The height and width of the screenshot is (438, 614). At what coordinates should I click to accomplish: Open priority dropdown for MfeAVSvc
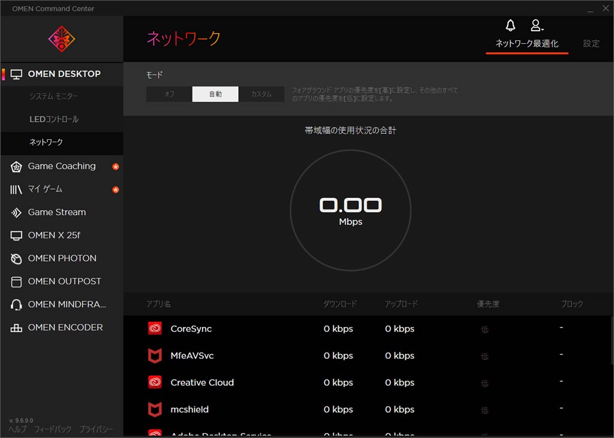coord(484,356)
